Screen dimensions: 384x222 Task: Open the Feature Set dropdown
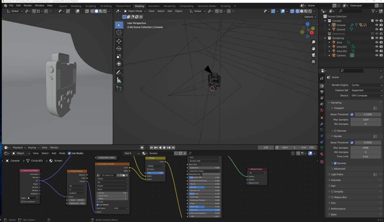[367, 90]
